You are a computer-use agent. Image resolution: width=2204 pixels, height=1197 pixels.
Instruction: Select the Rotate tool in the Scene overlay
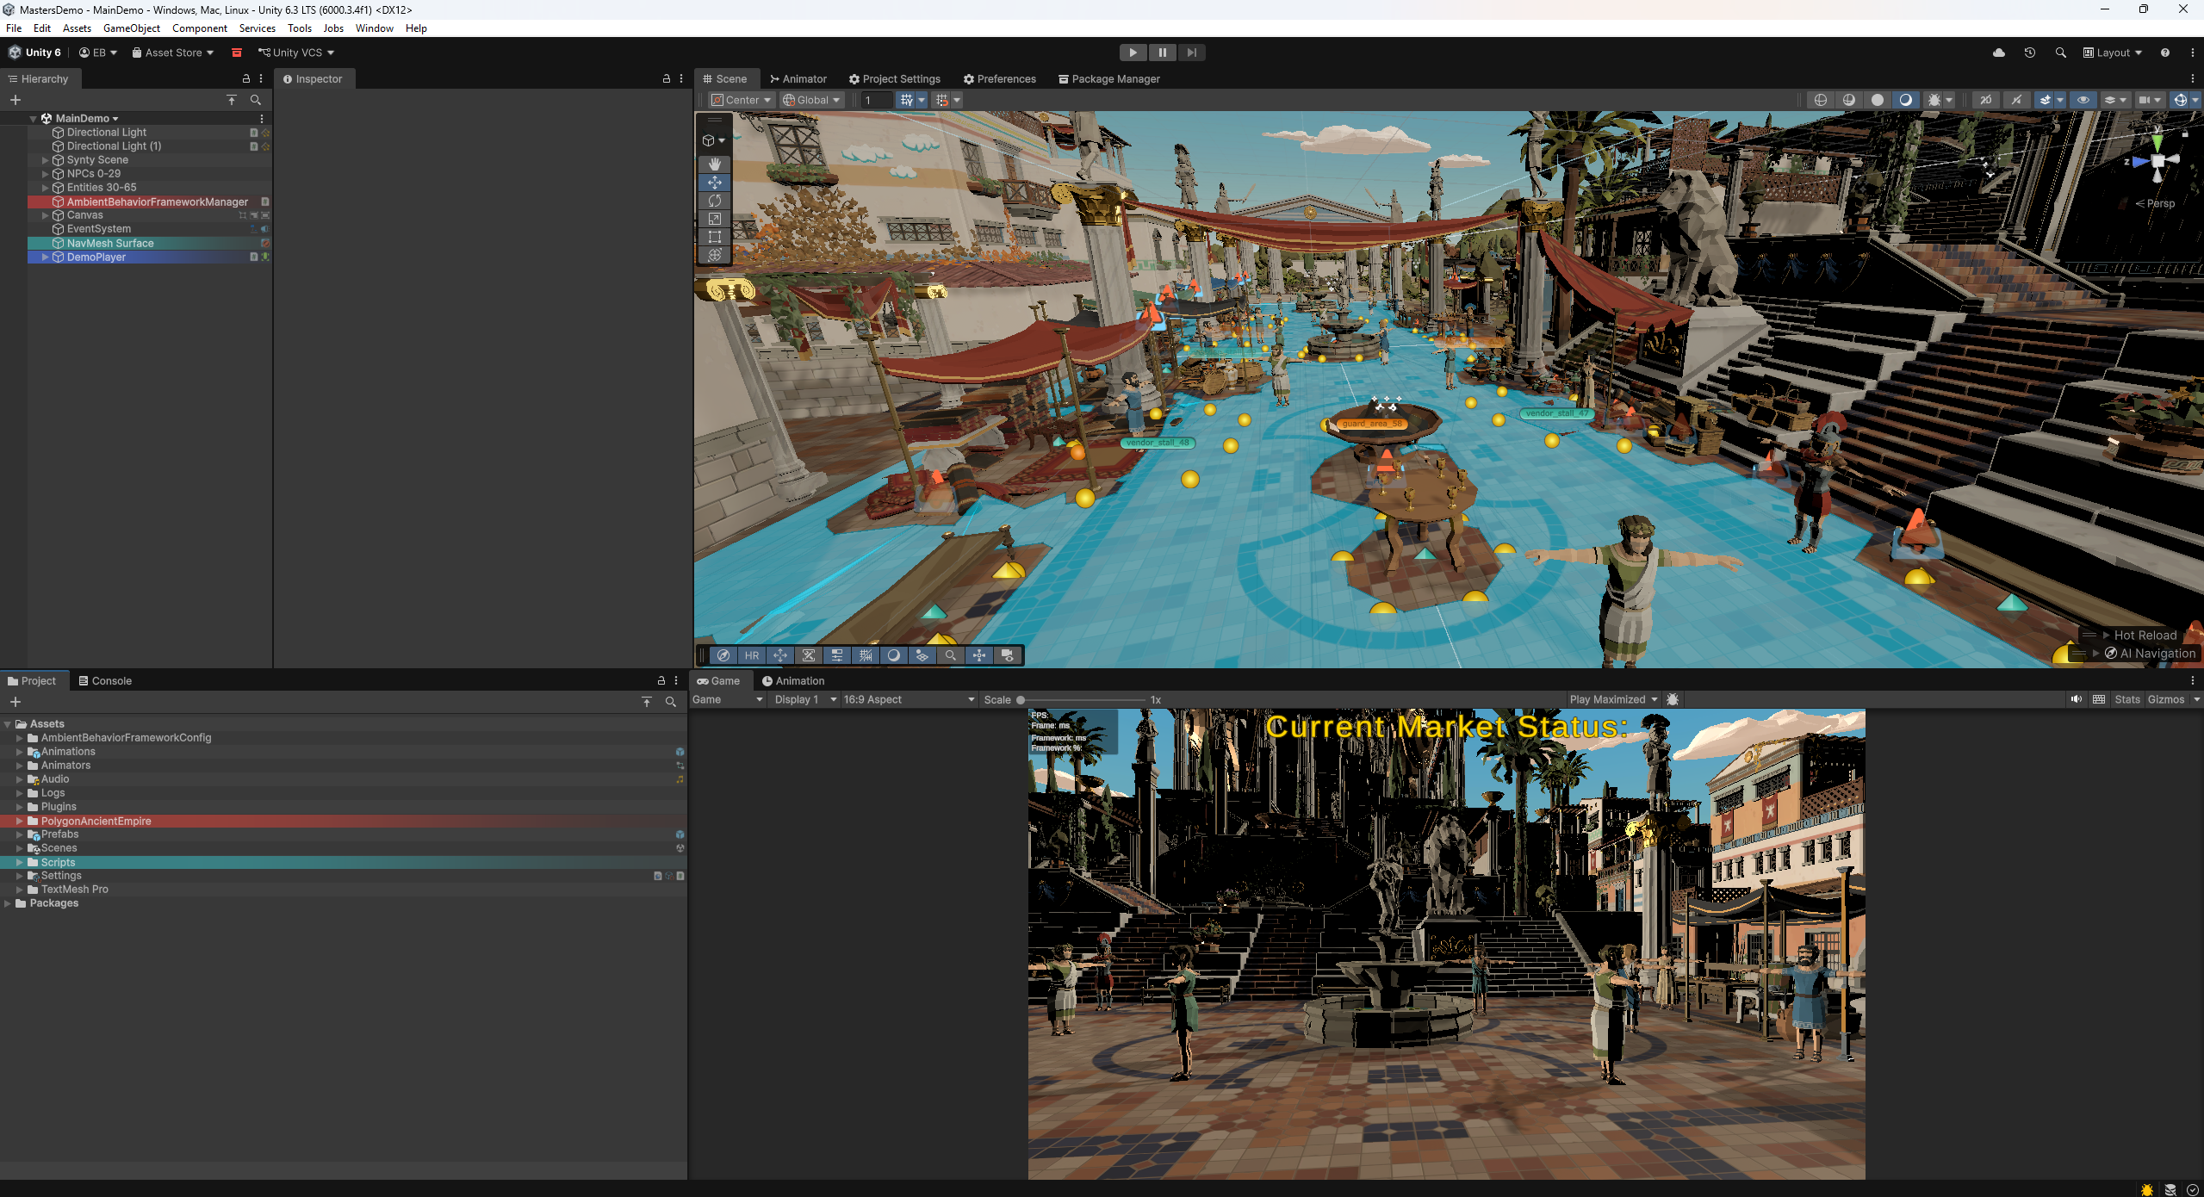click(714, 200)
